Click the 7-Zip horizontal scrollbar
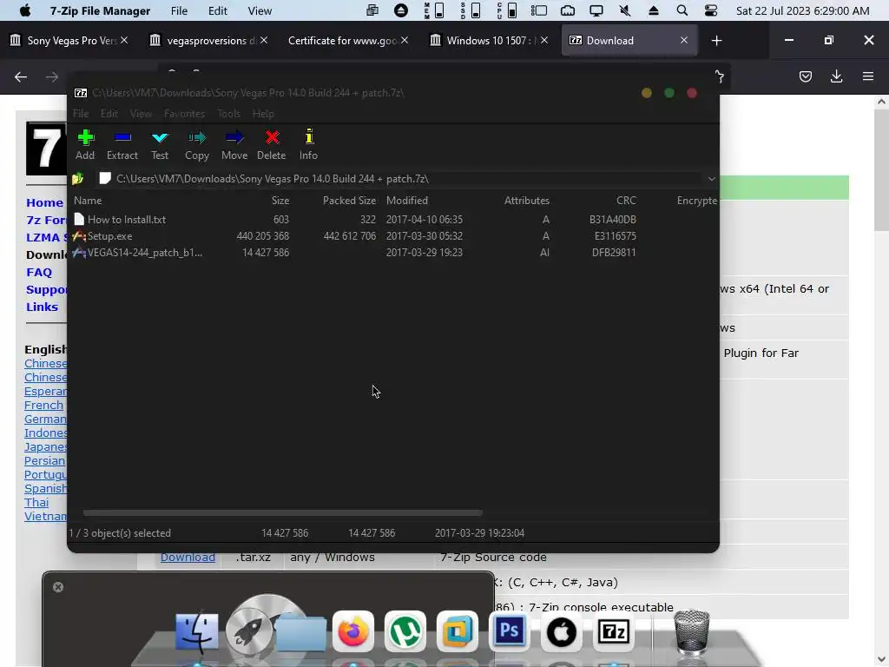This screenshot has width=889, height=667. [282, 512]
